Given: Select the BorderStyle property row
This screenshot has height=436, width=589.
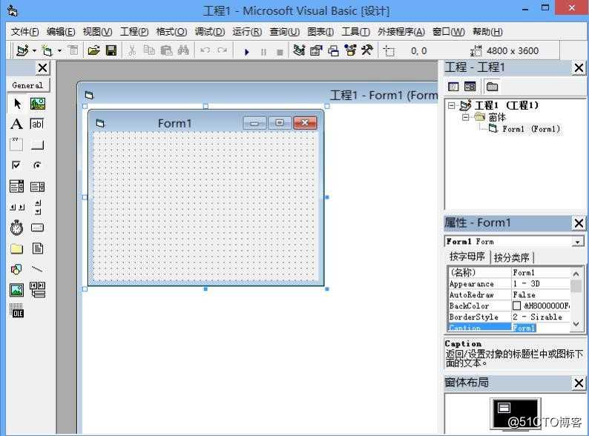Looking at the screenshot, I should click(510, 317).
